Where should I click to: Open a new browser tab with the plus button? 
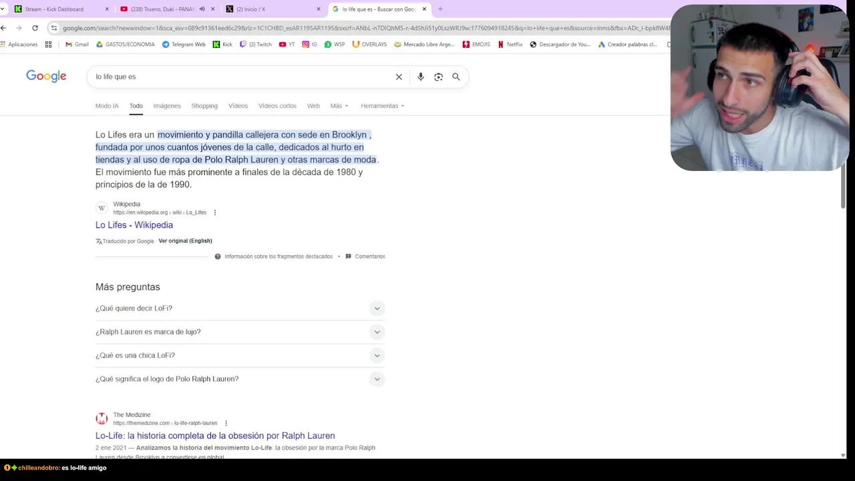click(440, 9)
